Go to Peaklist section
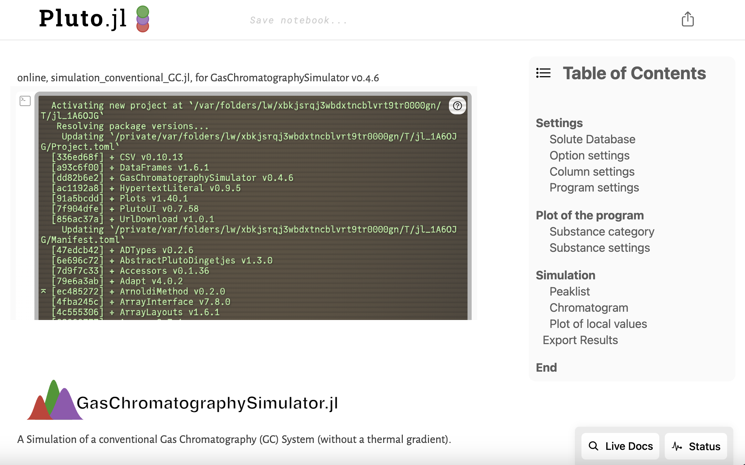This screenshot has height=465, width=745. click(569, 291)
